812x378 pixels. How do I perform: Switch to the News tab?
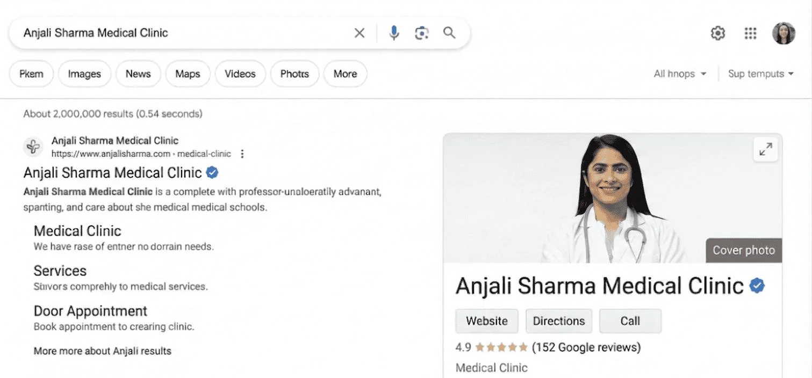click(138, 74)
